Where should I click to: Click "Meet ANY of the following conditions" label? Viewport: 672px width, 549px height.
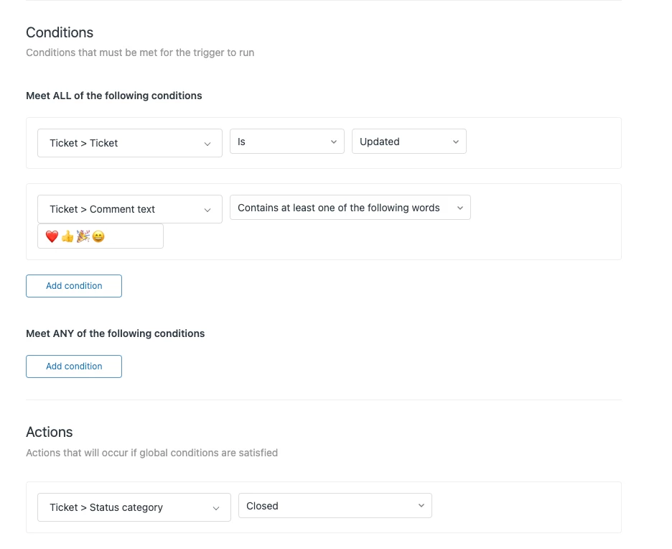[116, 333]
